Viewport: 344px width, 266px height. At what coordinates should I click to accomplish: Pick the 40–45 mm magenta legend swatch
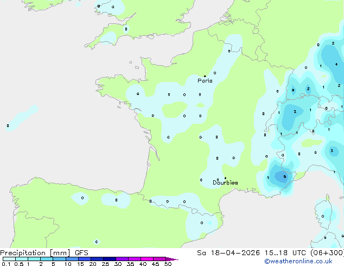(147, 259)
